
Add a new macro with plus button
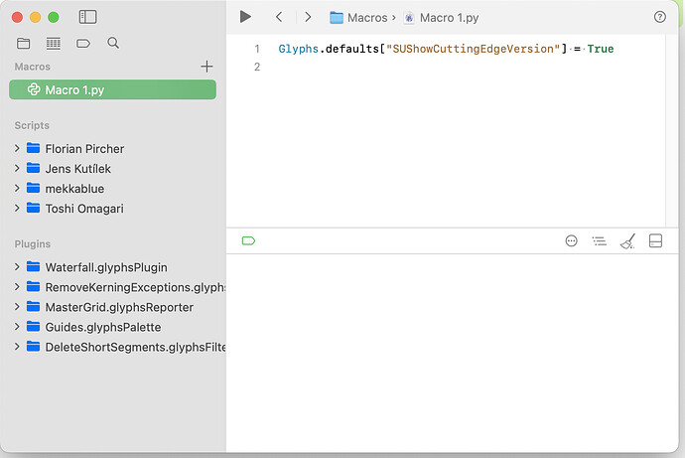(206, 67)
